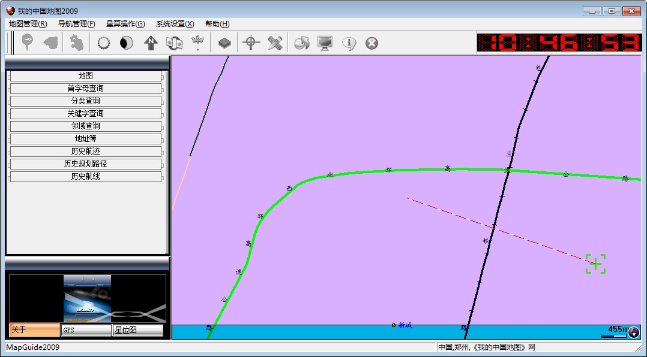Screen dimensions: 647x357
Task: Select the ruler and pencil measure tool
Action: point(275,43)
